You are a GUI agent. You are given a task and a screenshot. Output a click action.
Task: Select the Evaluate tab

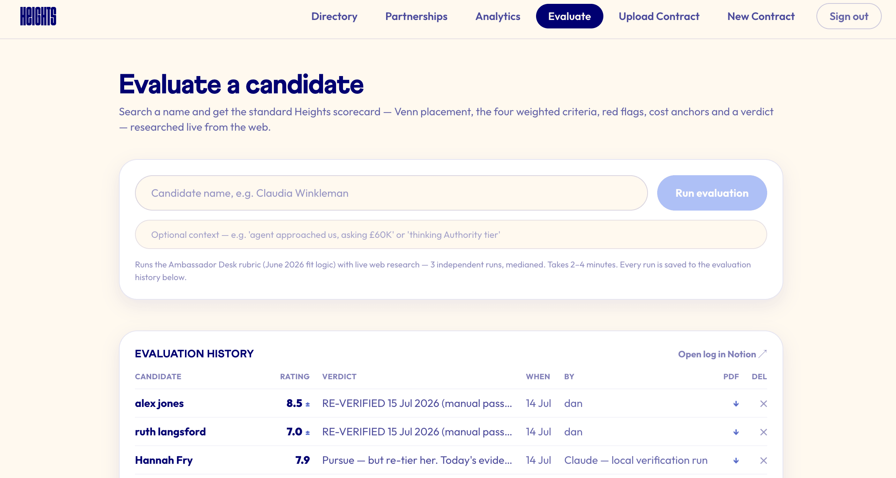569,16
